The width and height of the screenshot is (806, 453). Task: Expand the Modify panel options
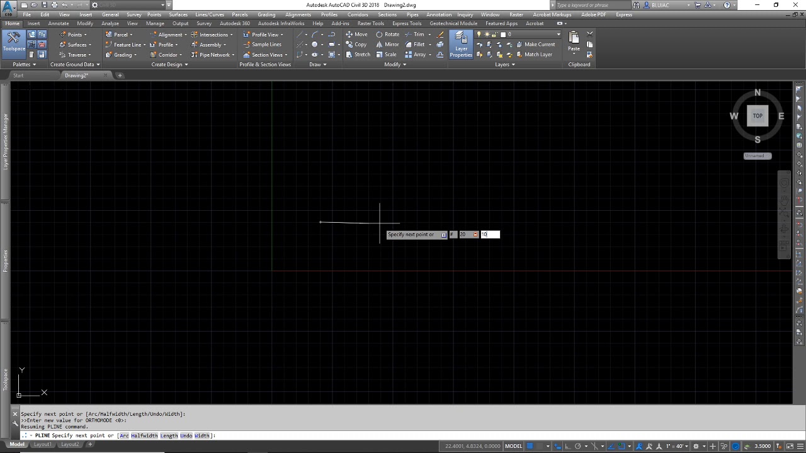pyautogui.click(x=395, y=64)
